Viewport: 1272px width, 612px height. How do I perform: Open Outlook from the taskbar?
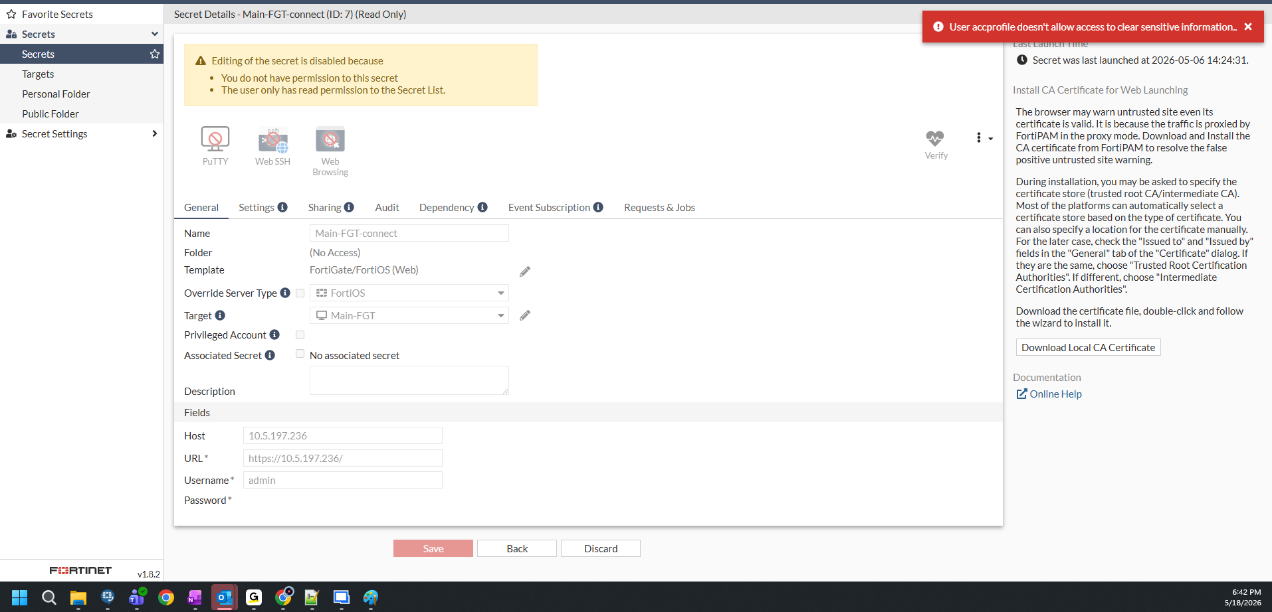coord(225,597)
